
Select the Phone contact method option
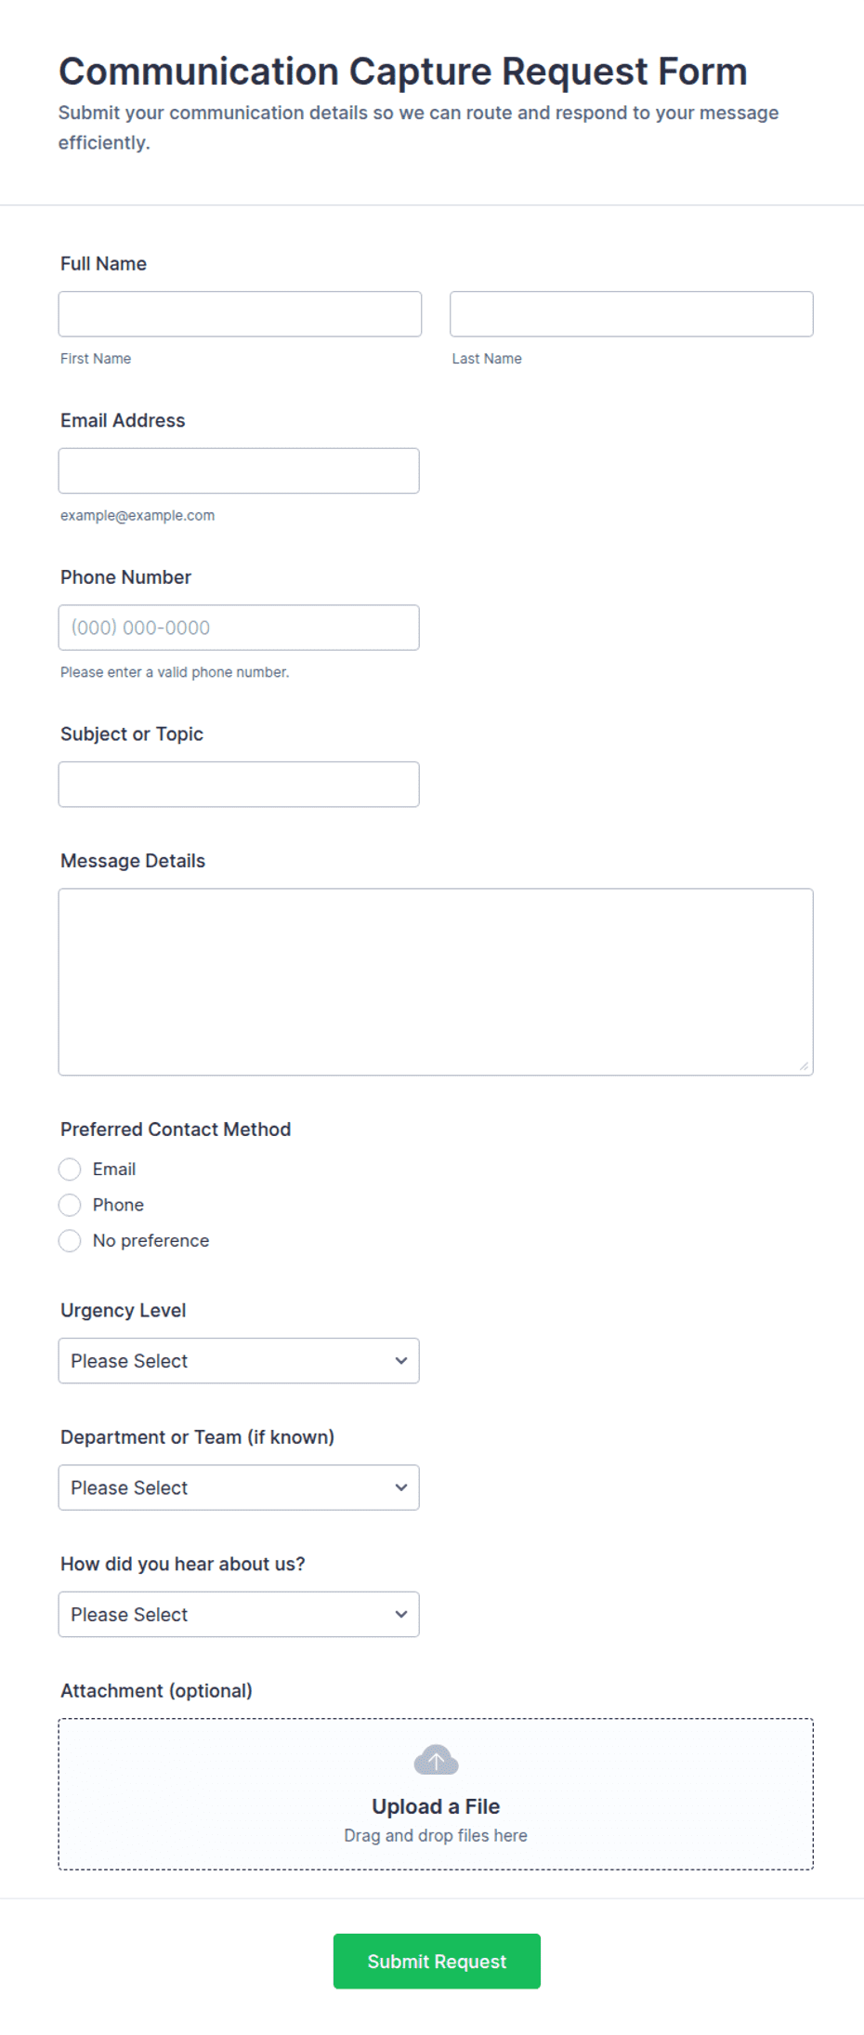point(70,1205)
